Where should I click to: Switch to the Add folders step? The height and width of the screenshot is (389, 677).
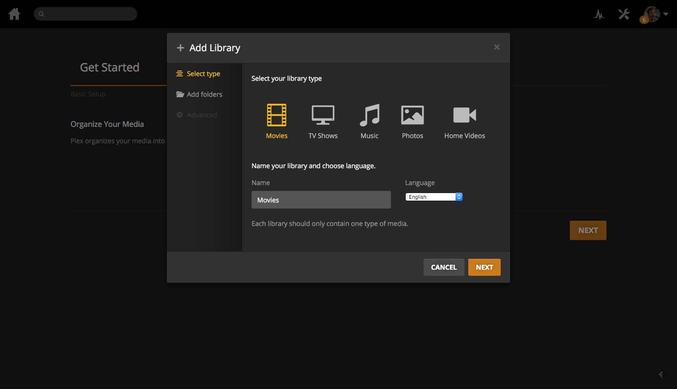pyautogui.click(x=199, y=94)
